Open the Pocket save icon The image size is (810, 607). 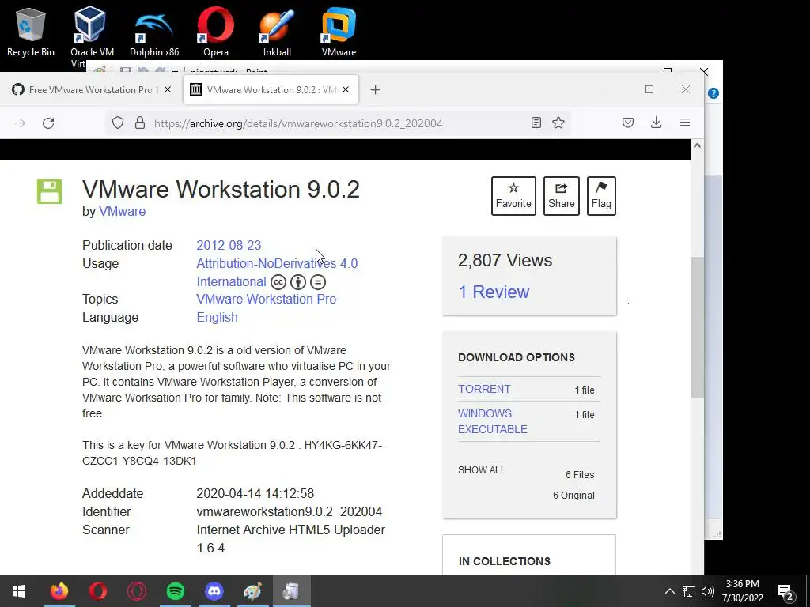627,123
